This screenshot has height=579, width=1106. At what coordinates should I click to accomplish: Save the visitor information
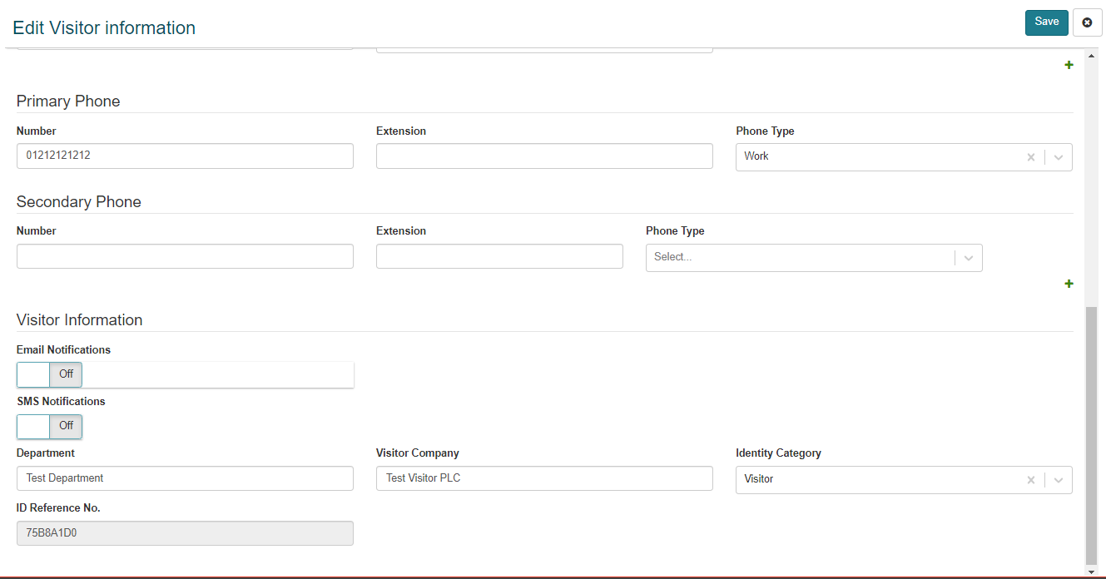[x=1047, y=22]
